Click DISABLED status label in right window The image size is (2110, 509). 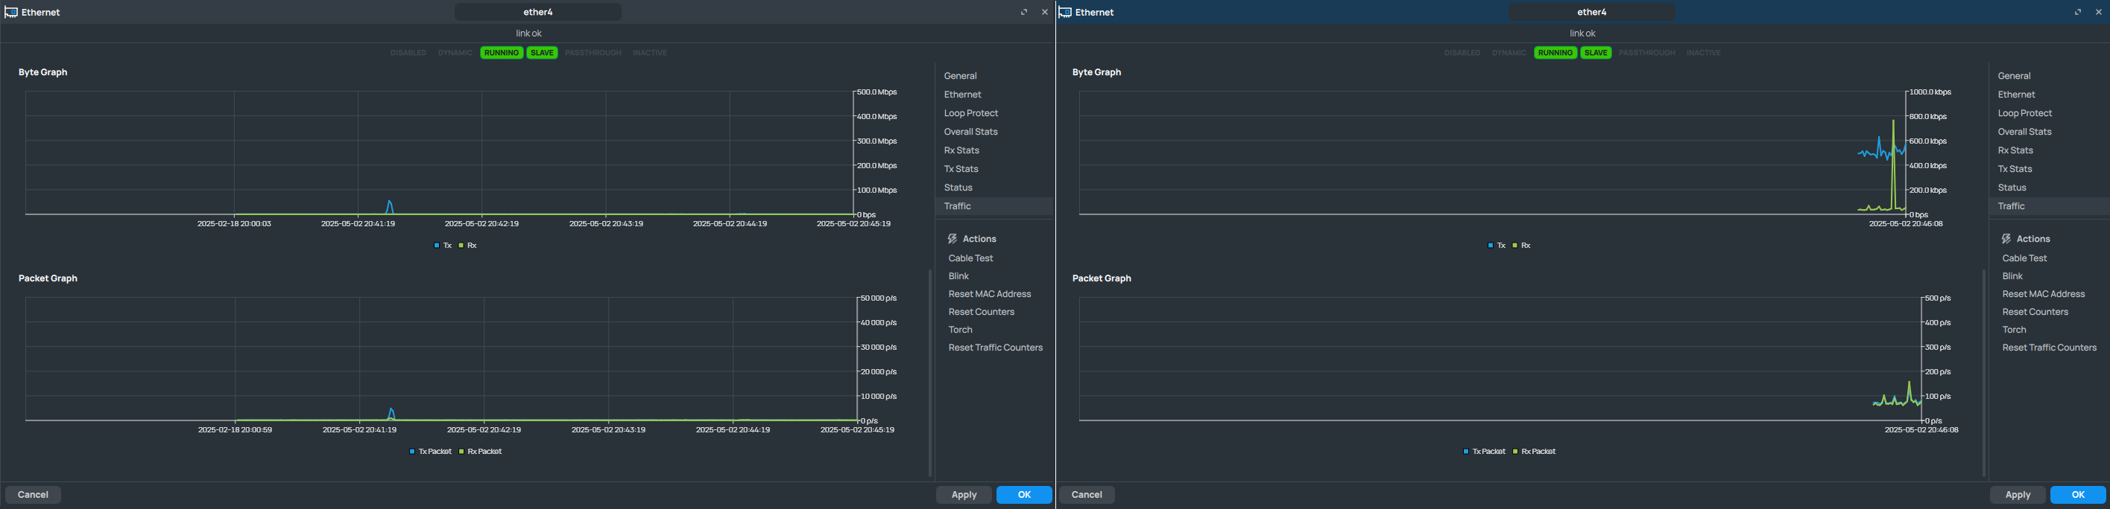(1462, 53)
